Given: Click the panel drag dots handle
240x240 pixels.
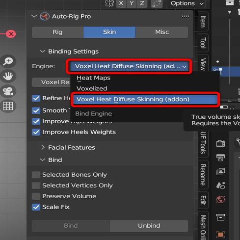Looking at the screenshot, I should coord(186,16).
